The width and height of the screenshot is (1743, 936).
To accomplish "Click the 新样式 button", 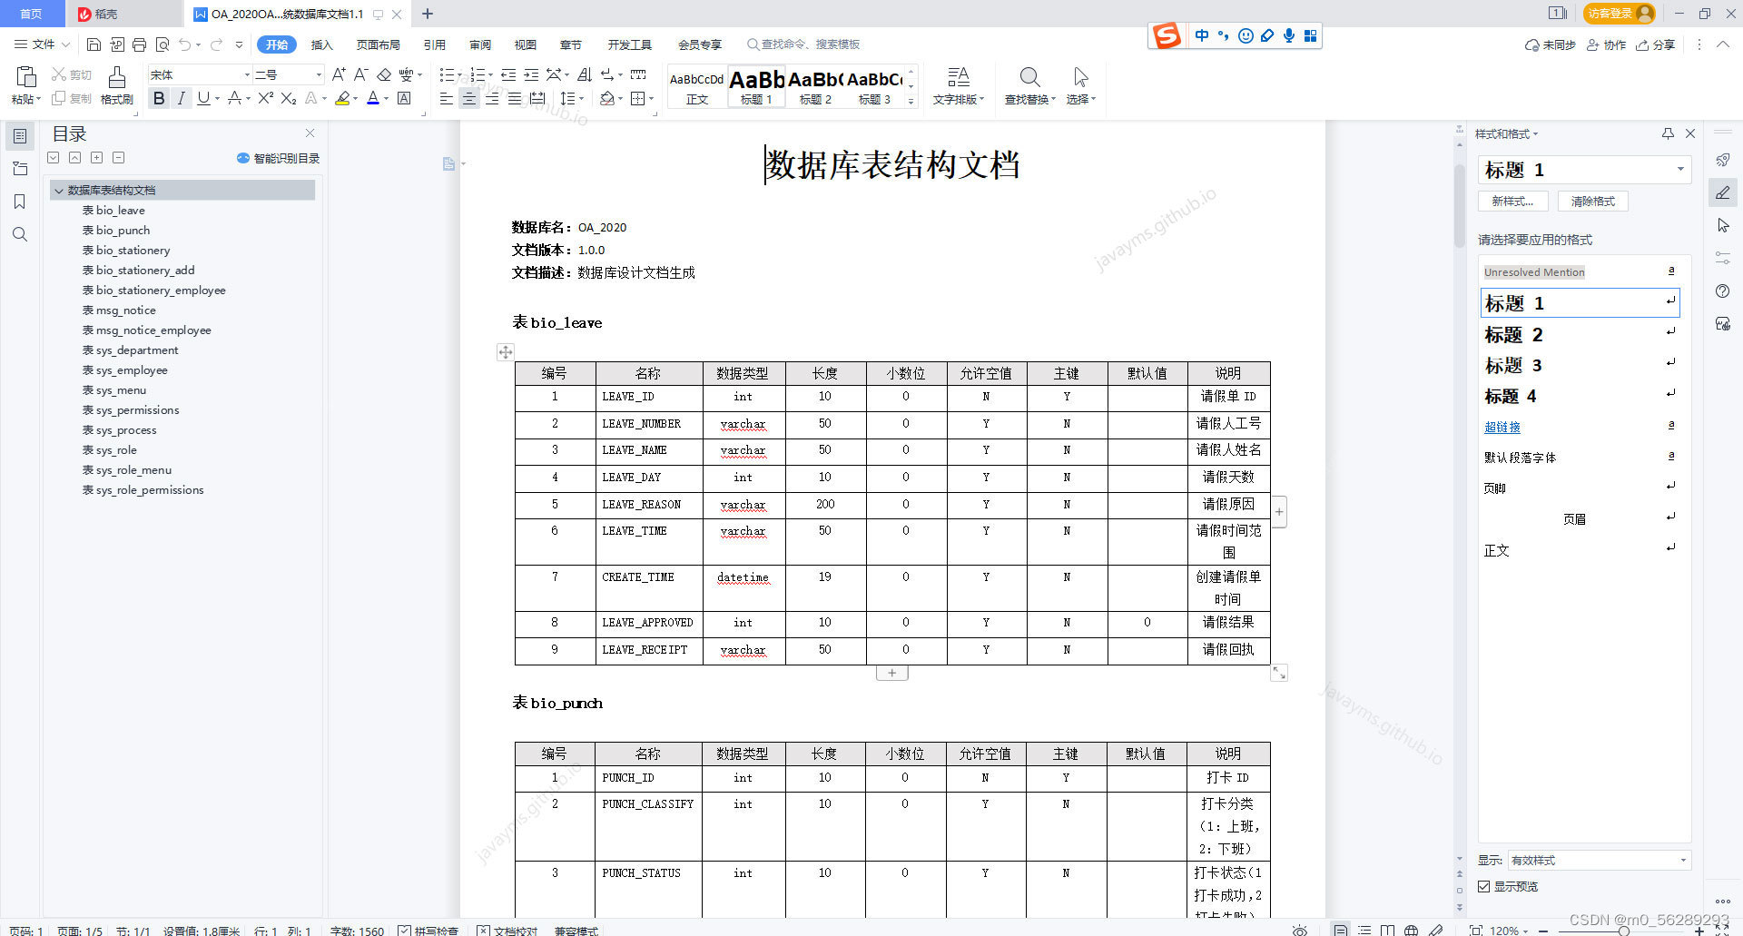I will [1512, 202].
